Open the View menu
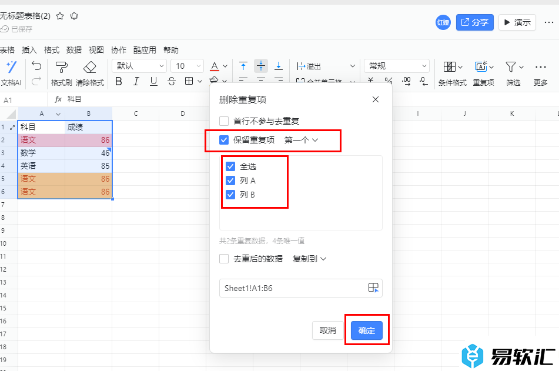This screenshot has width=559, height=371. [x=96, y=50]
